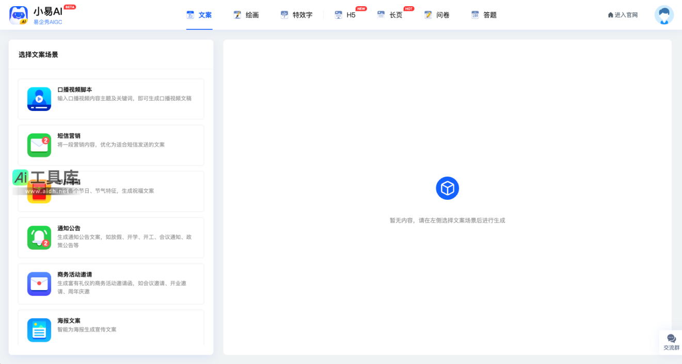Image resolution: width=682 pixels, height=364 pixels.
Task: Click the 交流群 chat bubble icon
Action: [x=671, y=338]
